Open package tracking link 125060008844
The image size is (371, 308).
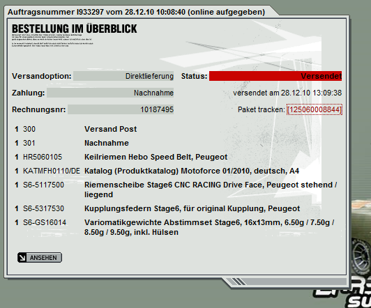315,109
